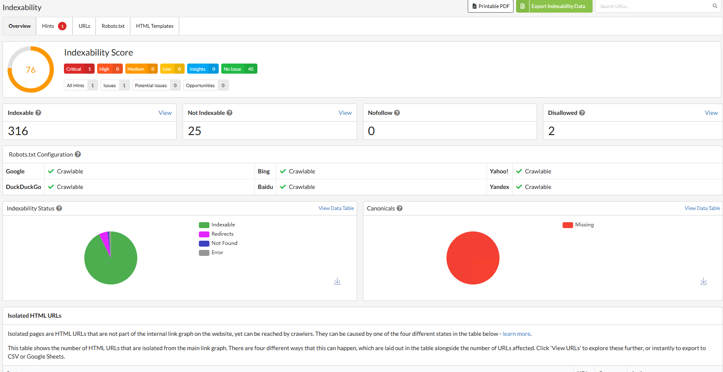Filter hints by Insights
723x372 pixels.
pyautogui.click(x=203, y=69)
